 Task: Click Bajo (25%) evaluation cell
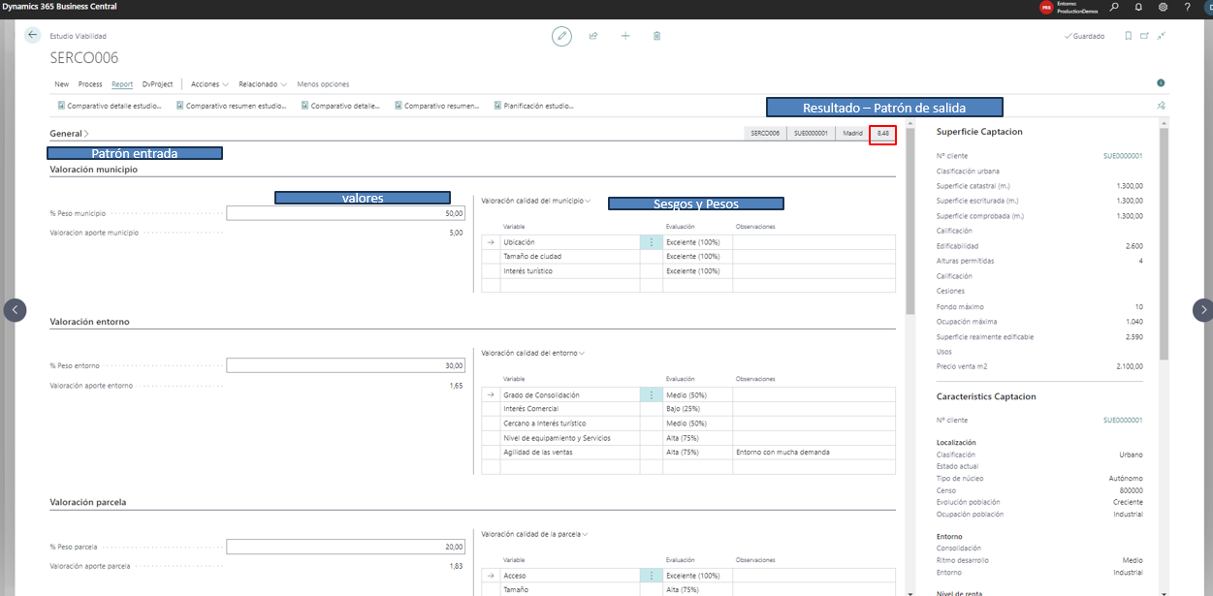[x=697, y=409]
